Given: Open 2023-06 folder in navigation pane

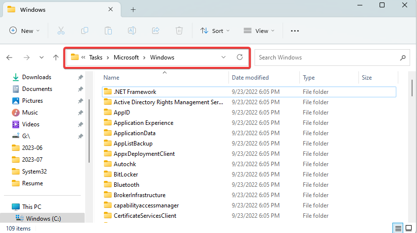Looking at the screenshot, I should coord(32,148).
